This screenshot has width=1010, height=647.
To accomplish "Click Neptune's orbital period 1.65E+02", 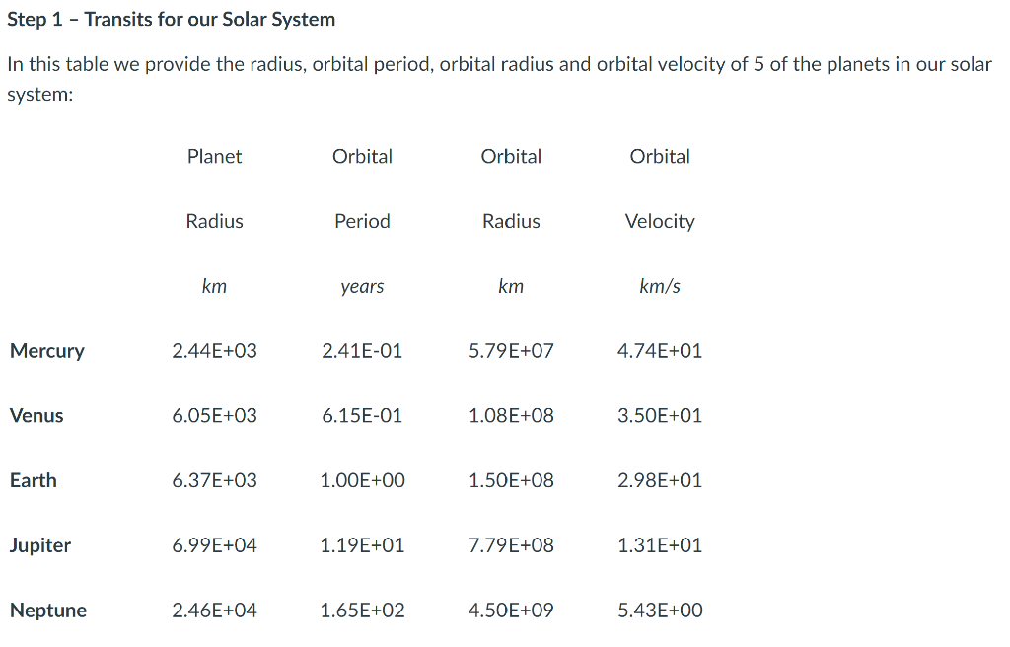I will click(362, 611).
